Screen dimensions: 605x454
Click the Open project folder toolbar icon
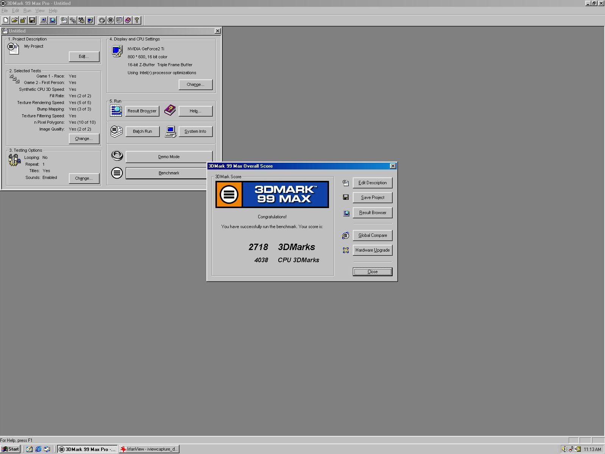pyautogui.click(x=14, y=20)
